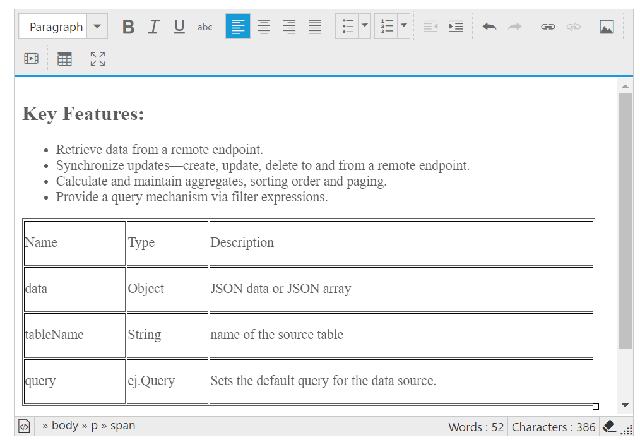The width and height of the screenshot is (640, 442).
Task: Increase paragraph indent
Action: click(x=456, y=27)
